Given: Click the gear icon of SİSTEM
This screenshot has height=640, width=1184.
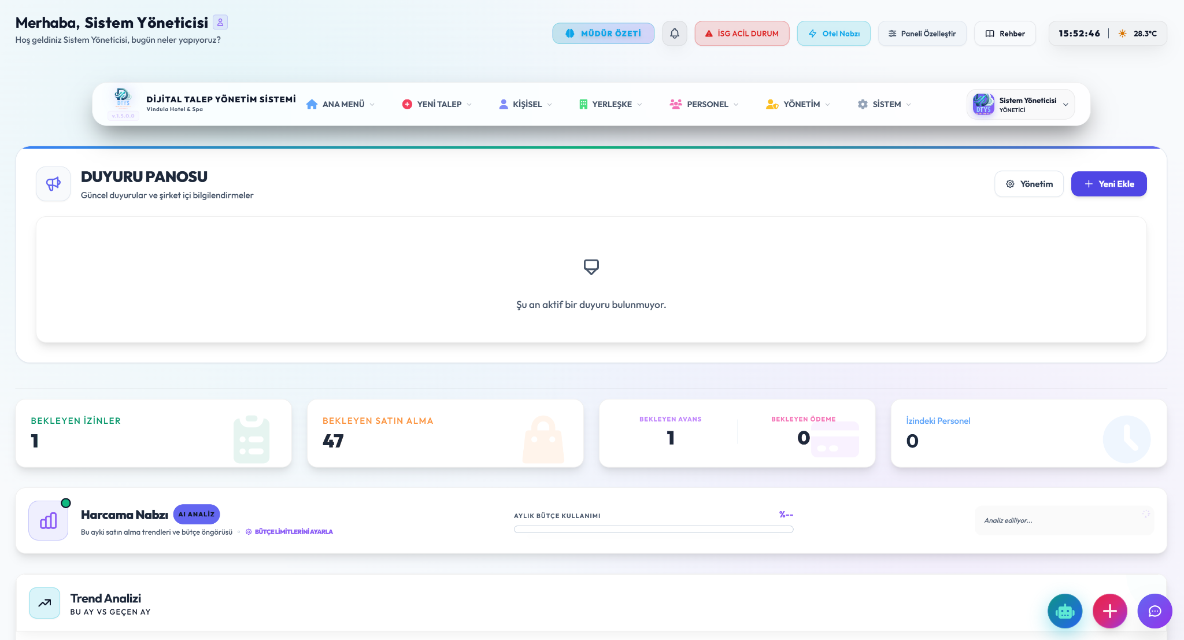Looking at the screenshot, I should 863,104.
